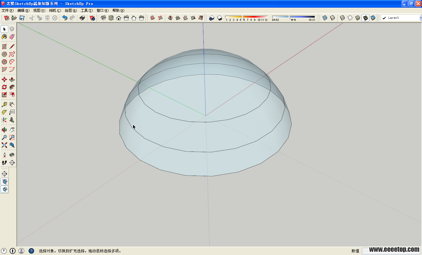Adjust the shadow month slider
The width and height of the screenshot is (422, 255).
246,17
